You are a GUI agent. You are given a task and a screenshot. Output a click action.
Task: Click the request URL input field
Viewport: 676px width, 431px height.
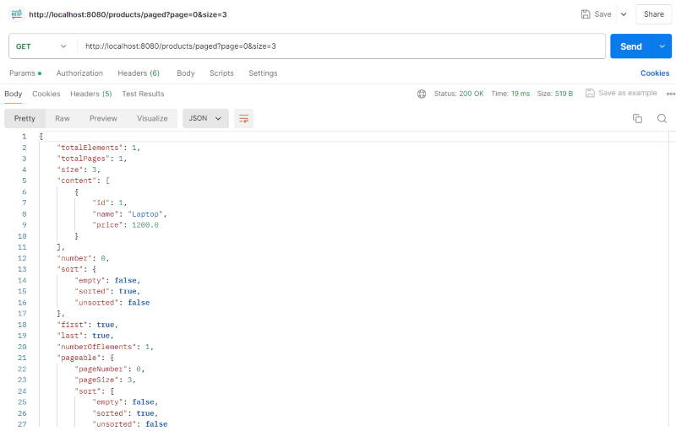coord(338,46)
